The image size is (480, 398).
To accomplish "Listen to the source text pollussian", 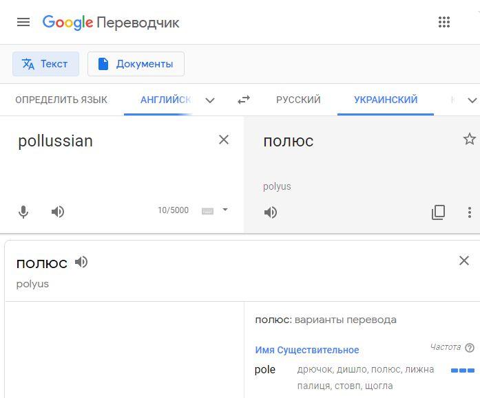I will coord(58,212).
